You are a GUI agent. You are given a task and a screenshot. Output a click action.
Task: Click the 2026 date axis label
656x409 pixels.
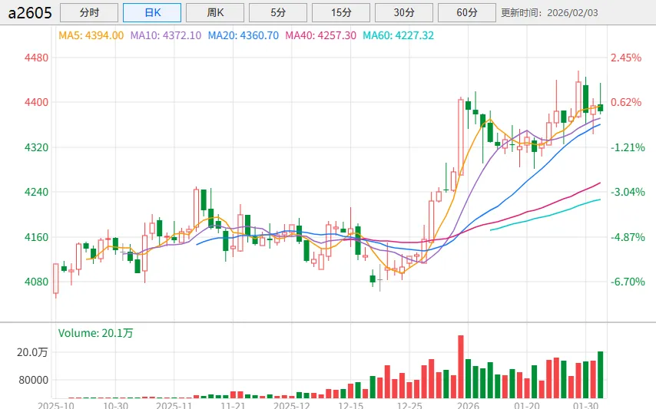coord(468,405)
